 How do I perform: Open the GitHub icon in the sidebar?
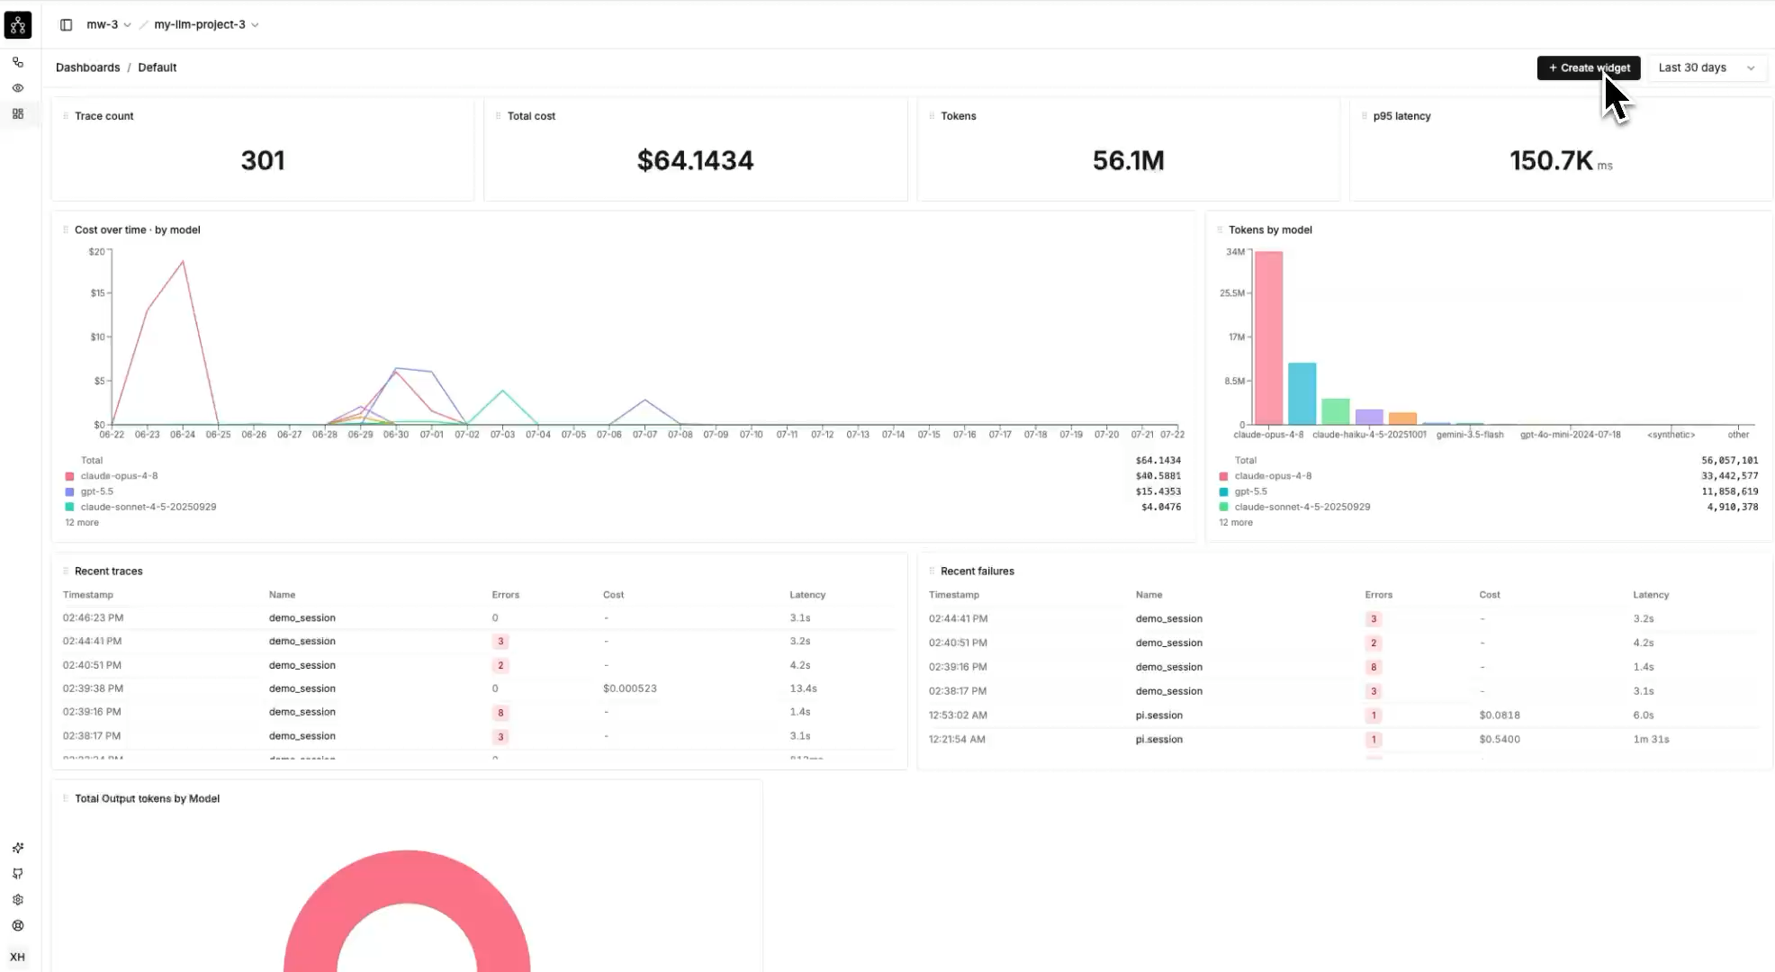click(x=18, y=874)
